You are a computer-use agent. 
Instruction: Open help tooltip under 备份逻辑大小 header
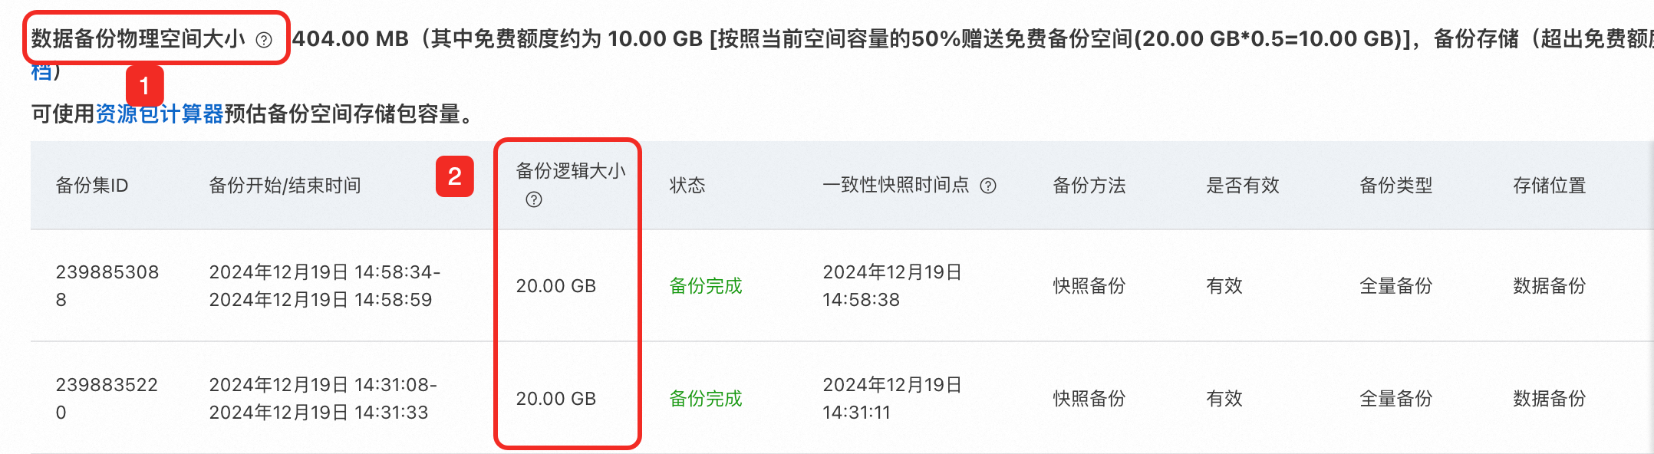pyautogui.click(x=534, y=200)
